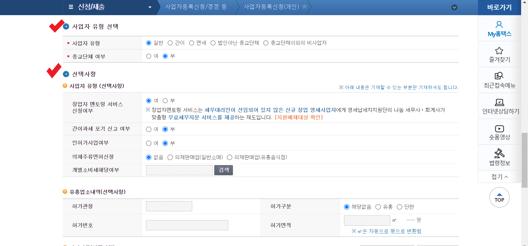The width and height of the screenshot is (528, 246).
Task: Select 유흥 for 허가구분
Action: tap(378, 207)
